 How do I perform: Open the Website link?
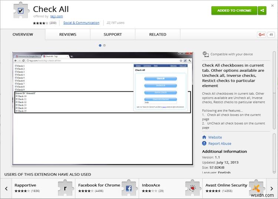click(x=215, y=137)
